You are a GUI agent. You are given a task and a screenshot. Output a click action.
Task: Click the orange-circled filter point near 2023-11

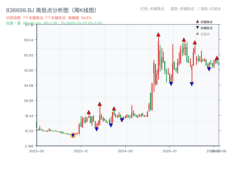73,136
